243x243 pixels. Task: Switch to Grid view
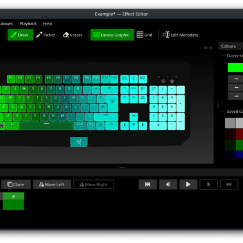point(145,35)
